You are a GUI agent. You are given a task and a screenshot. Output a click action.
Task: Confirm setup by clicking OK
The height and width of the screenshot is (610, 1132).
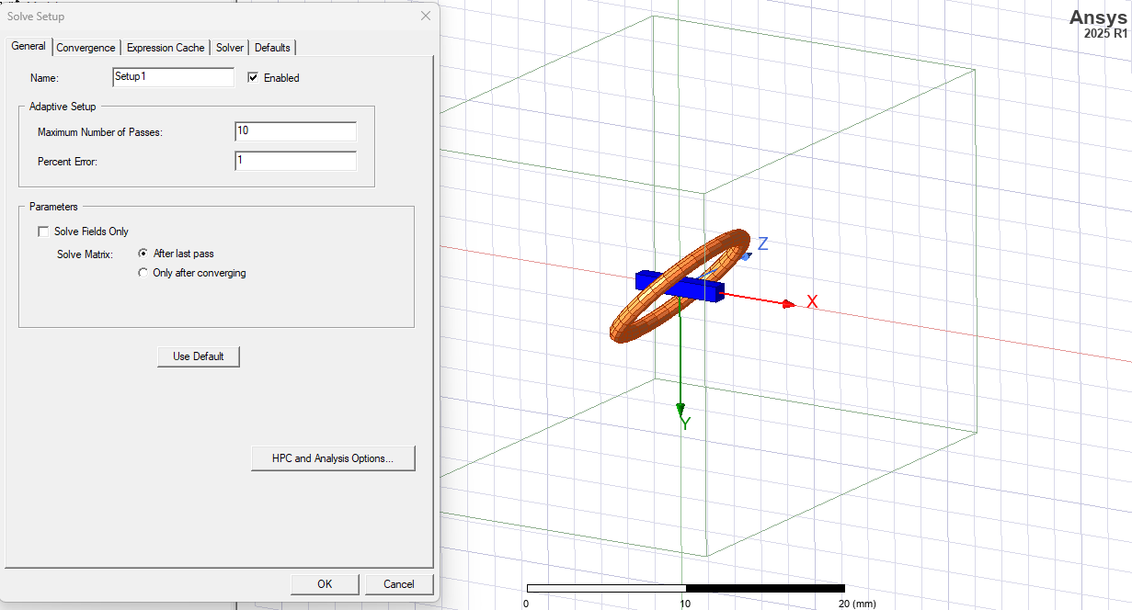tap(324, 583)
